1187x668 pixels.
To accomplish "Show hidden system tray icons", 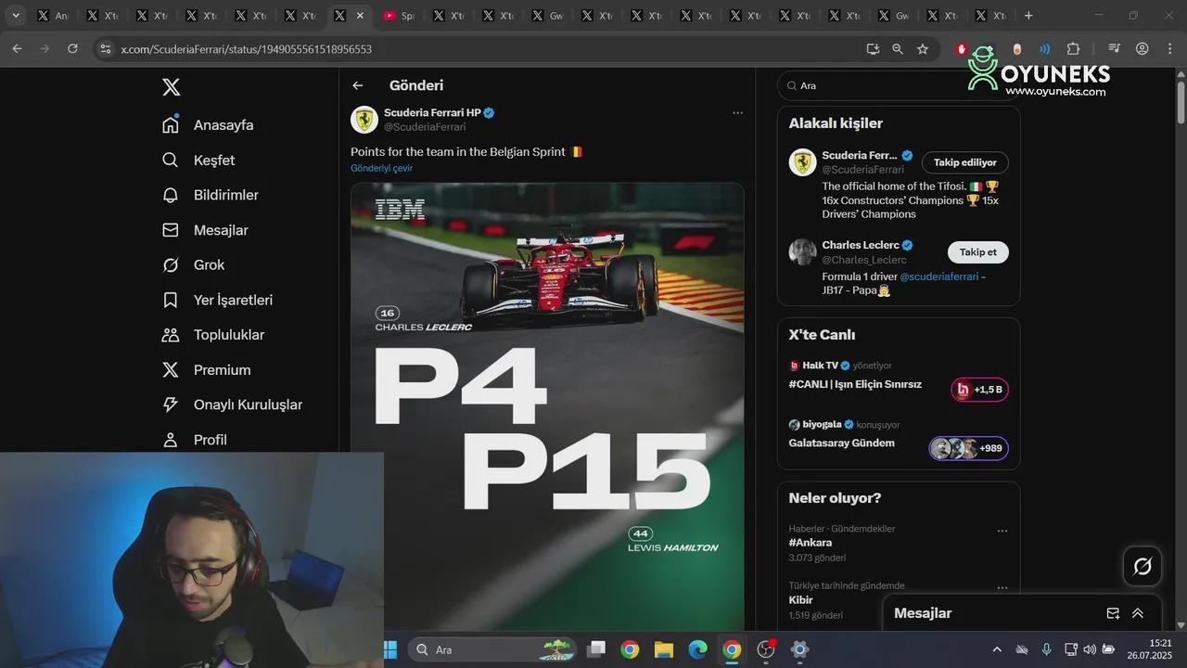I will [997, 649].
